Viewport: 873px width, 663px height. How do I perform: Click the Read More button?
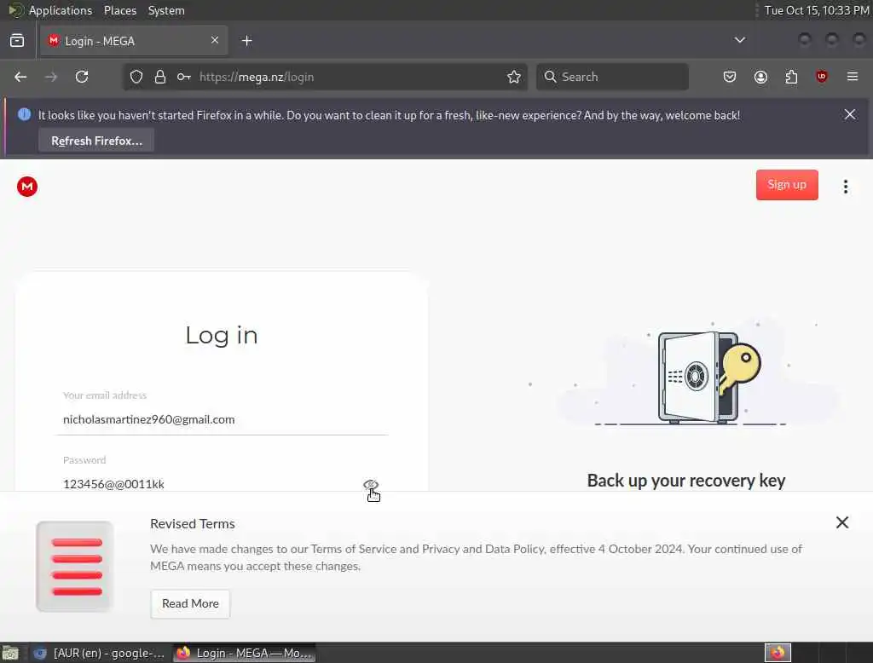[190, 603]
